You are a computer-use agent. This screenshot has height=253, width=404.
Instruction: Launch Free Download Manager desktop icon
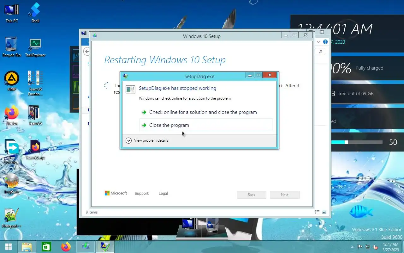coord(12,151)
